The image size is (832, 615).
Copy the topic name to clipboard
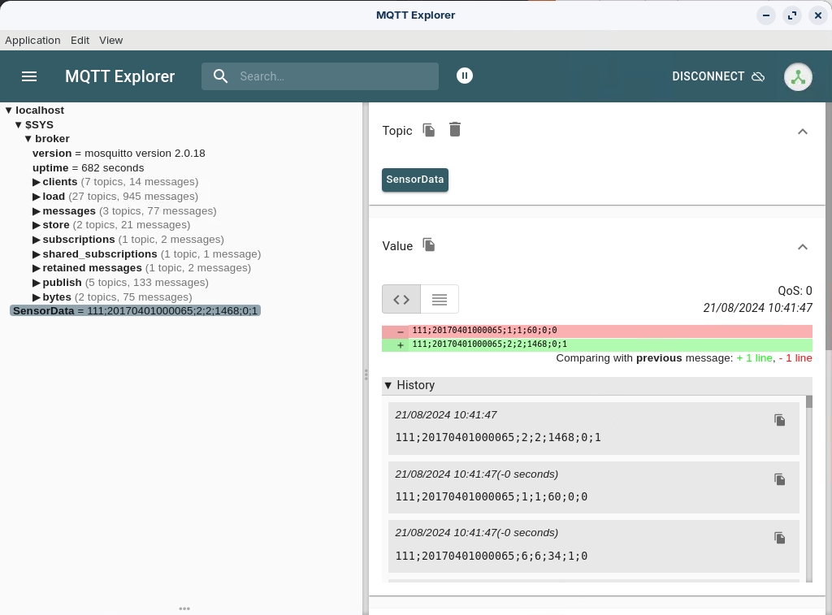point(429,130)
